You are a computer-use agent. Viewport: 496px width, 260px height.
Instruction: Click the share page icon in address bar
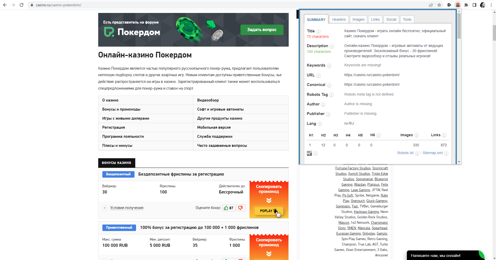[x=431, y=5]
